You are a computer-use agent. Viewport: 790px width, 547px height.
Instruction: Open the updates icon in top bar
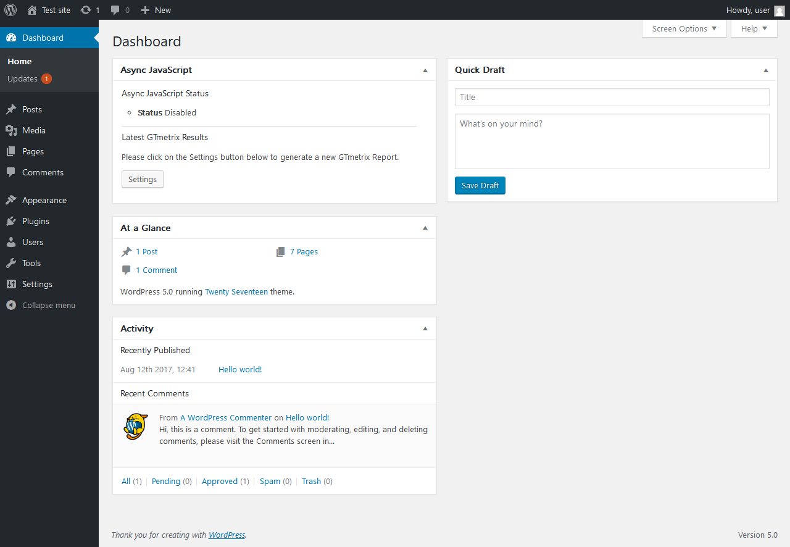86,10
